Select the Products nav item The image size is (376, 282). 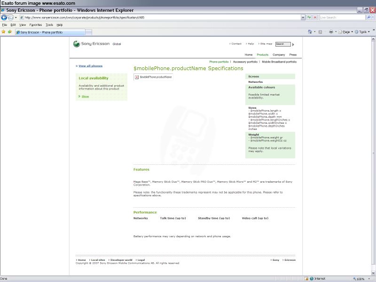pyautogui.click(x=263, y=55)
